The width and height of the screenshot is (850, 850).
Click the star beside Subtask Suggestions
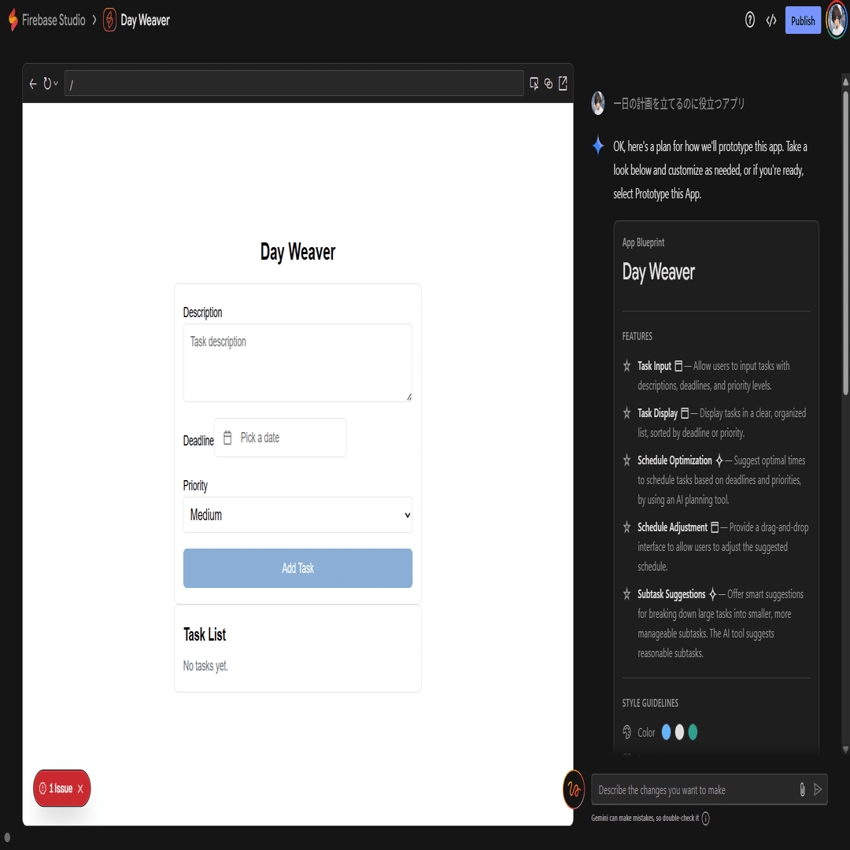pos(626,594)
